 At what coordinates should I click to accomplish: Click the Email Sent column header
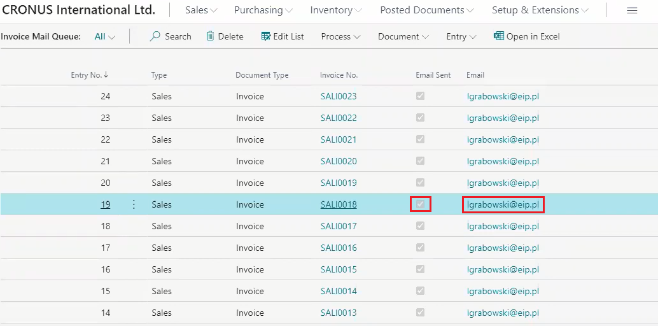(433, 75)
